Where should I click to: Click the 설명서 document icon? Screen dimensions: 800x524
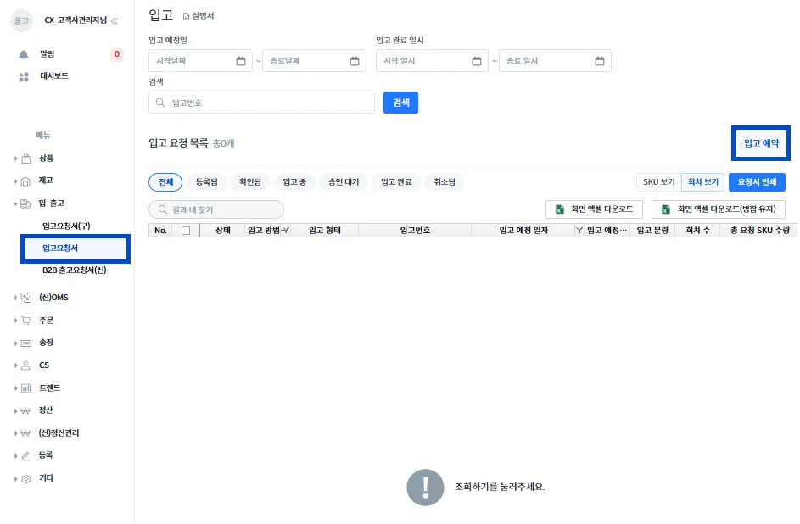pos(187,16)
